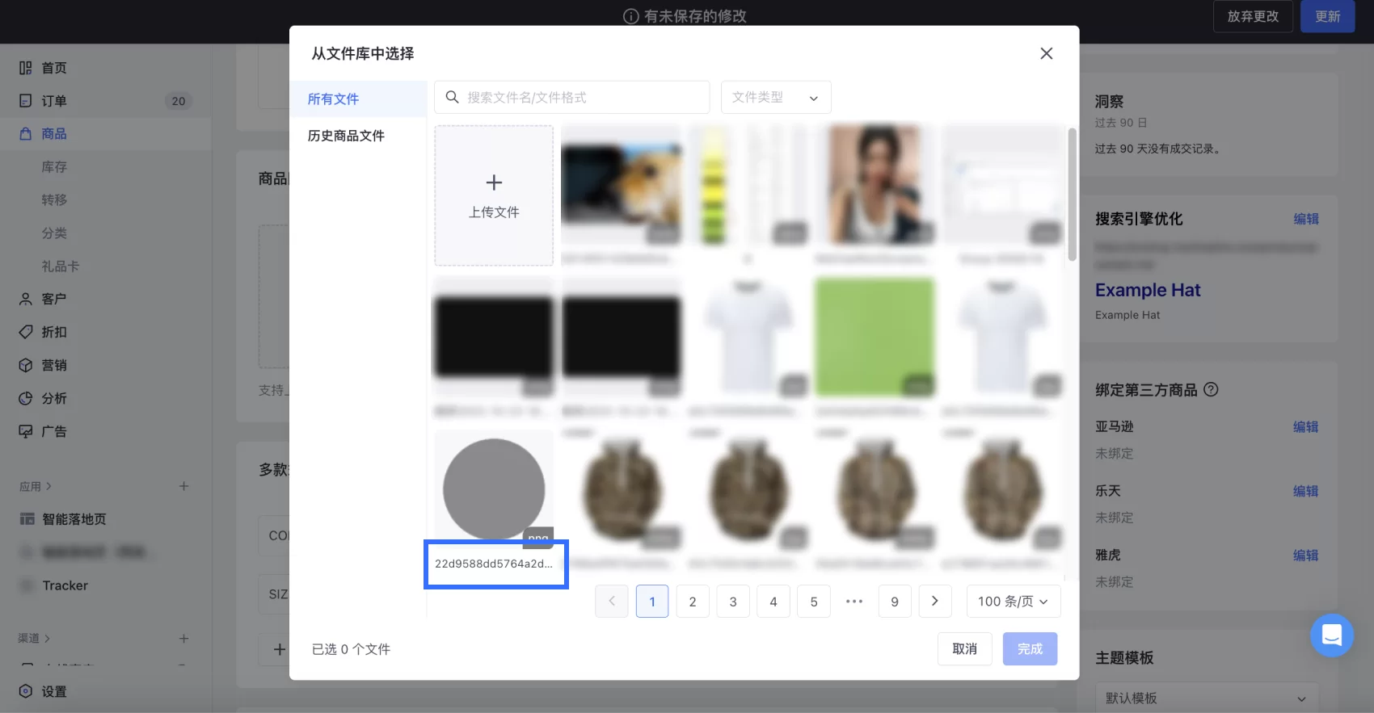Viewport: 1374px width, 713px height.
Task: Open 营销 in the sidebar
Action: pos(54,365)
